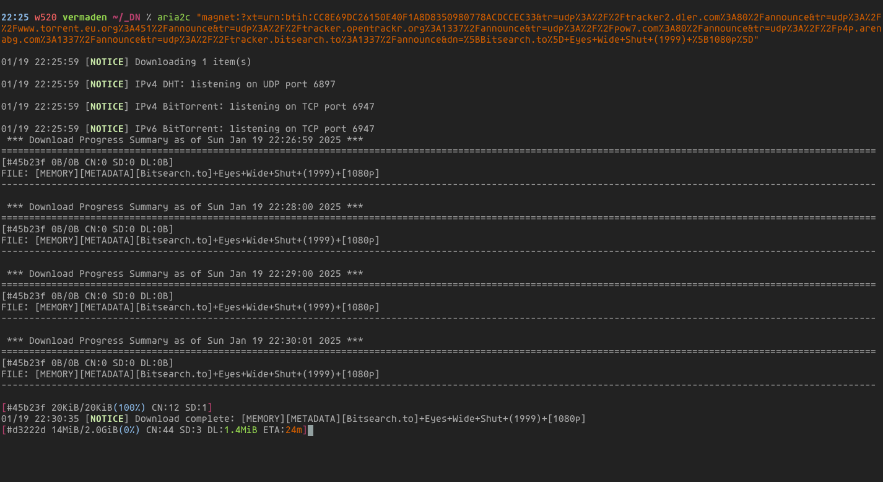Click the NOTICE tag on the Downloading 1 item(s) line

[107, 62]
